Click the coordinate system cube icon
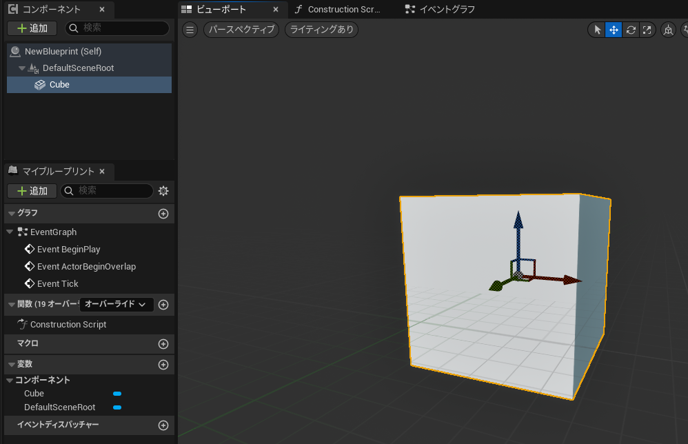 [x=668, y=30]
